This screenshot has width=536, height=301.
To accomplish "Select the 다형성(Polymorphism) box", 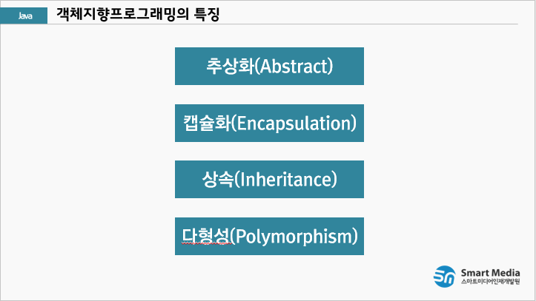I will coord(269,236).
